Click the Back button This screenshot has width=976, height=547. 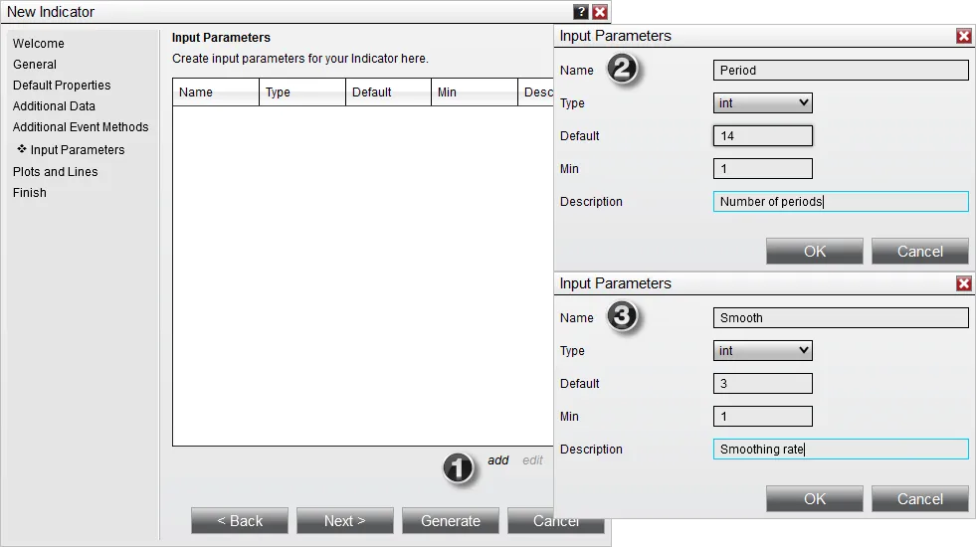coord(240,521)
